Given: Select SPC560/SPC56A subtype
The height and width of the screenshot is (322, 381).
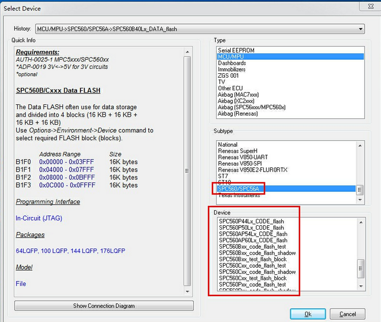Looking at the screenshot, I should click(286, 189).
